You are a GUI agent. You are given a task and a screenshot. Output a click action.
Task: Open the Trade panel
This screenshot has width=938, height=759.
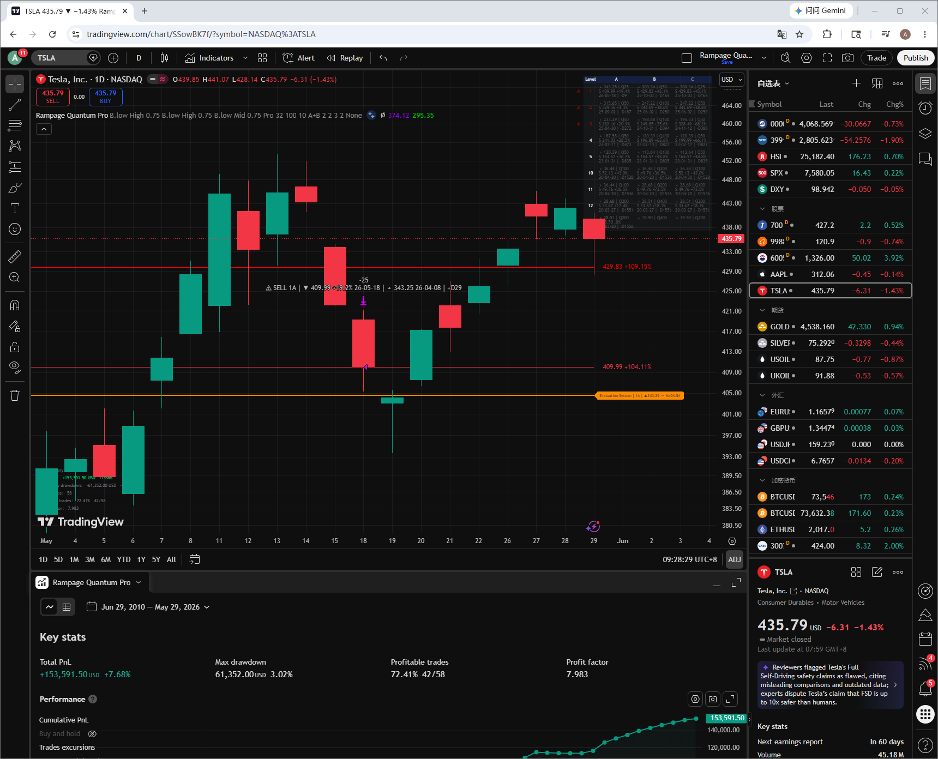point(877,58)
